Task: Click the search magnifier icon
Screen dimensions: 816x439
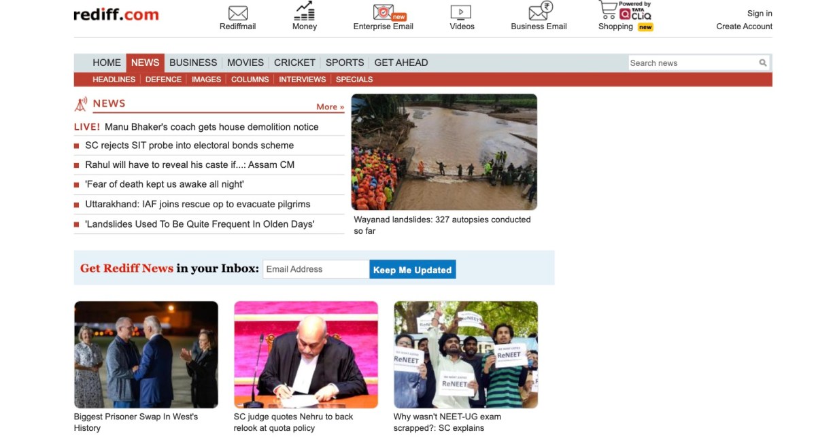Action: click(763, 63)
